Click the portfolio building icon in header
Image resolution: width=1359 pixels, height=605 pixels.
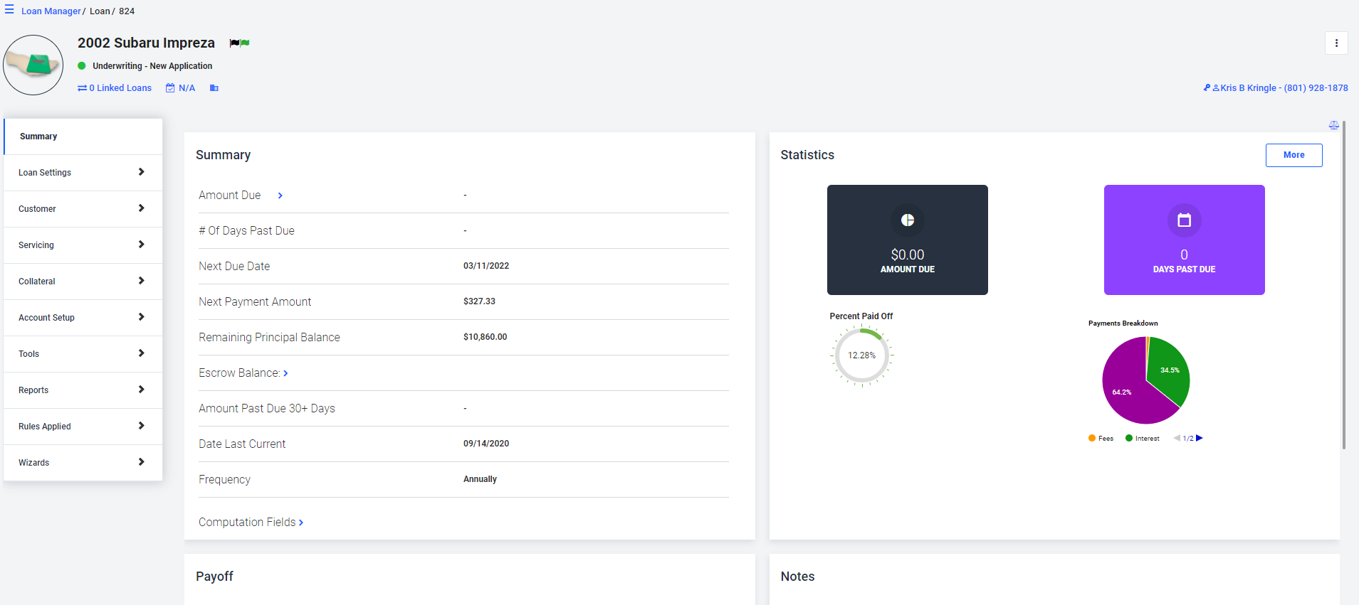click(214, 88)
